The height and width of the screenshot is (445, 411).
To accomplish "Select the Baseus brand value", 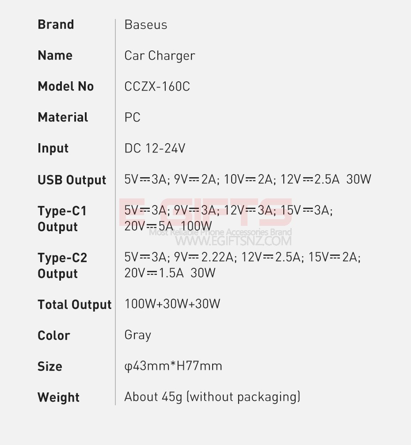I will (146, 25).
